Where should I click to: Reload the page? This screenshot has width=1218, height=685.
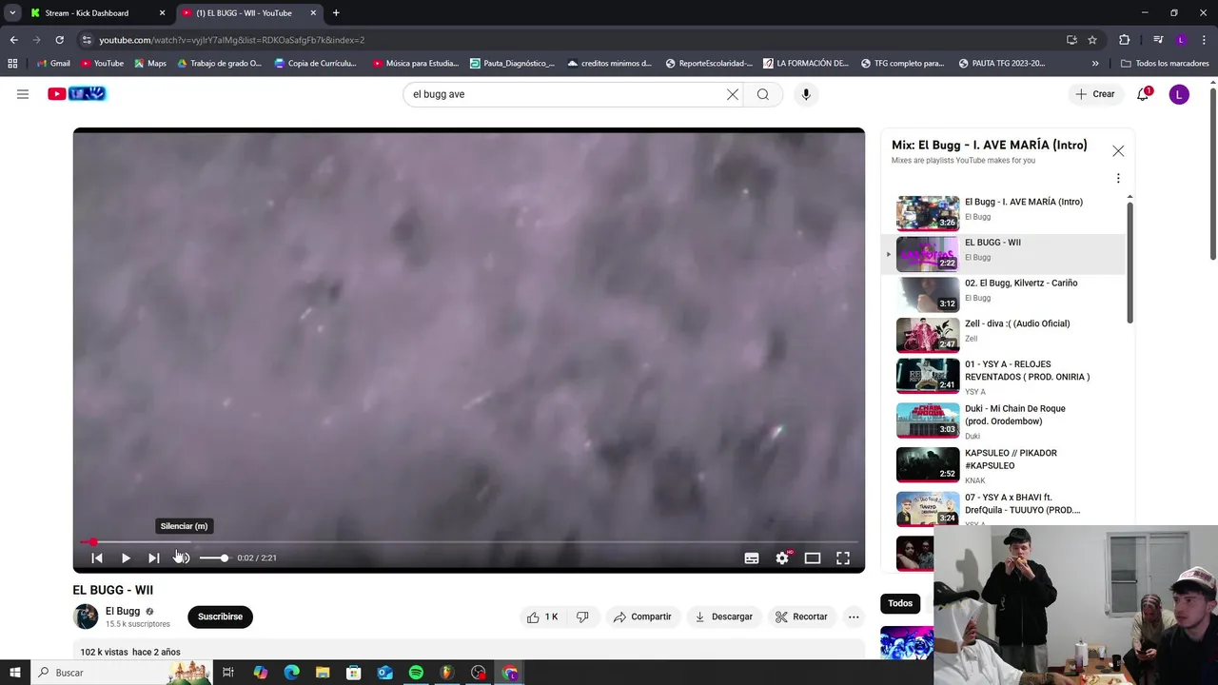59,40
